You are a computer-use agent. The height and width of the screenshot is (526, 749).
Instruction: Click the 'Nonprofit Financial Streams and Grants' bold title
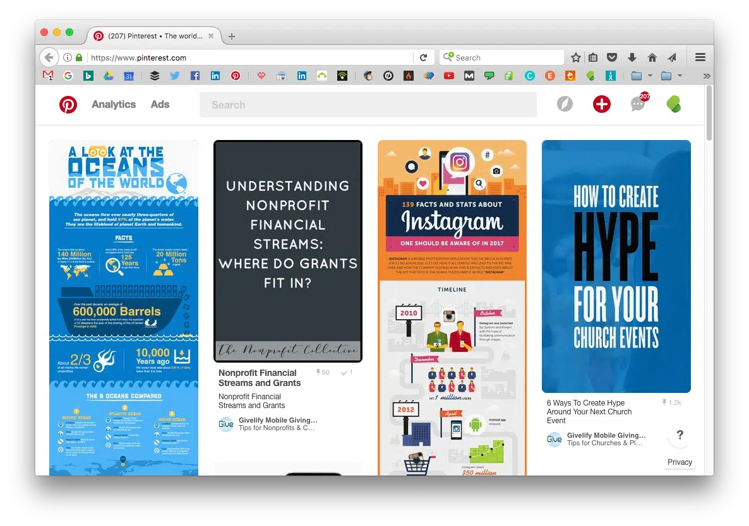260,378
